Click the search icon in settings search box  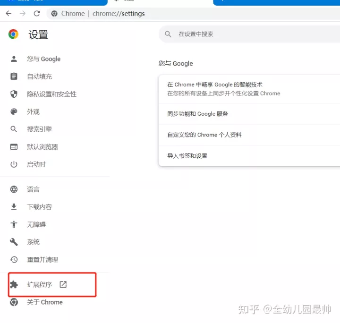168,34
